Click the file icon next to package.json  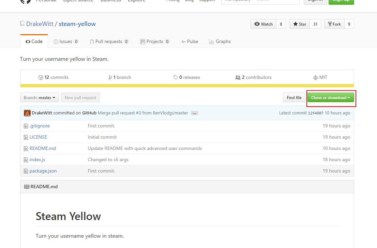26,171
